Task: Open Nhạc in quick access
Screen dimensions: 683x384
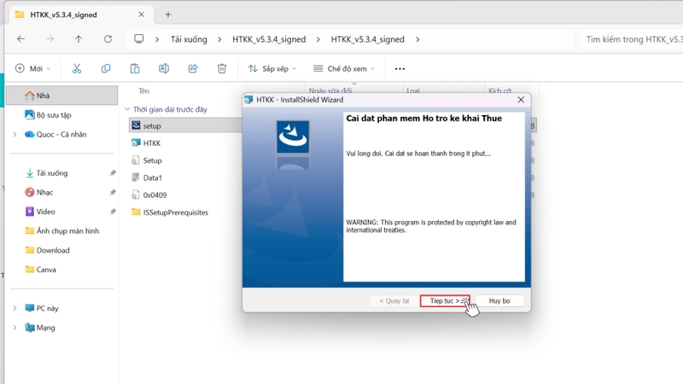Action: pyautogui.click(x=44, y=192)
